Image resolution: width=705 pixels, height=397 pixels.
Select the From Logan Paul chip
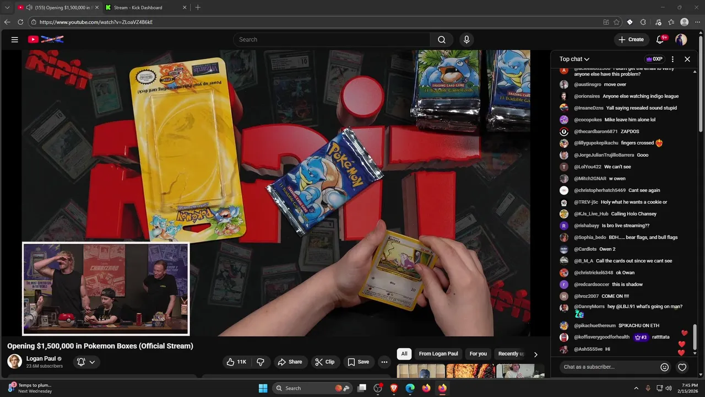[438, 354]
